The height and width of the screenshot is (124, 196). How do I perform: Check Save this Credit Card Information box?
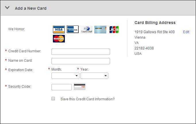53,99
